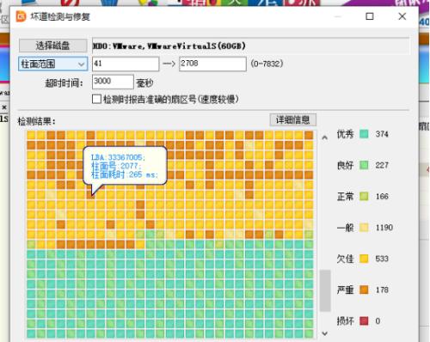The width and height of the screenshot is (430, 342).
Task: Click the results vertical scrollbar thumb
Action: click(x=325, y=290)
